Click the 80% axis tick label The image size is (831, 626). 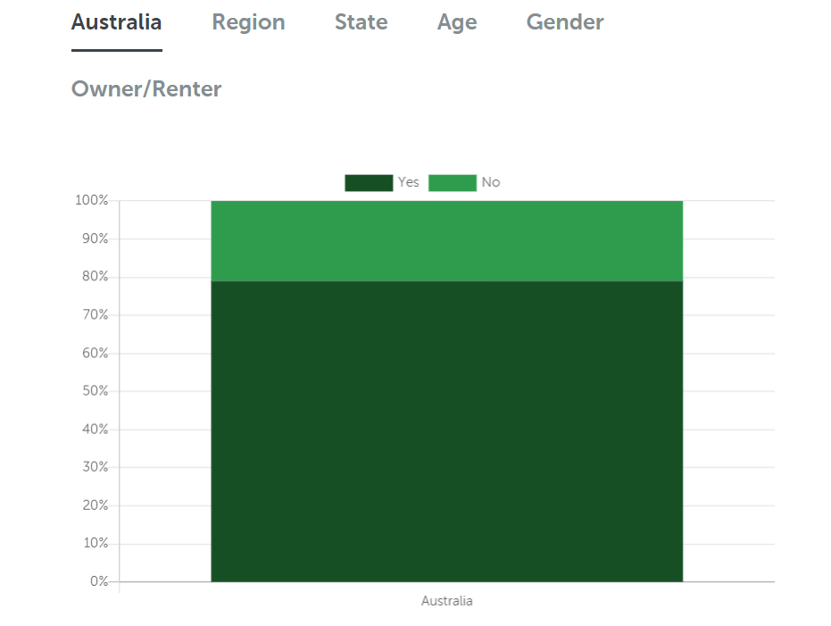tap(96, 277)
